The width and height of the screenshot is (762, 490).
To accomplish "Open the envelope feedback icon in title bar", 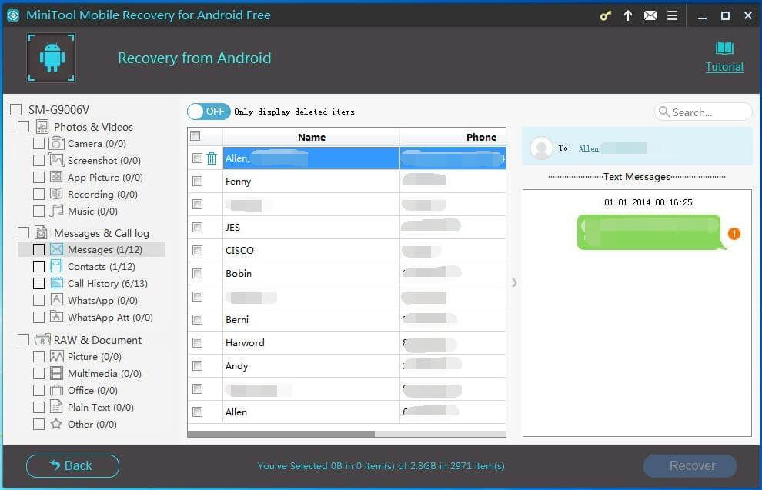I will tap(650, 15).
